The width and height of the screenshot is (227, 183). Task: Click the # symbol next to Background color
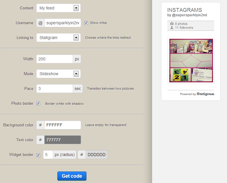(x=40, y=125)
